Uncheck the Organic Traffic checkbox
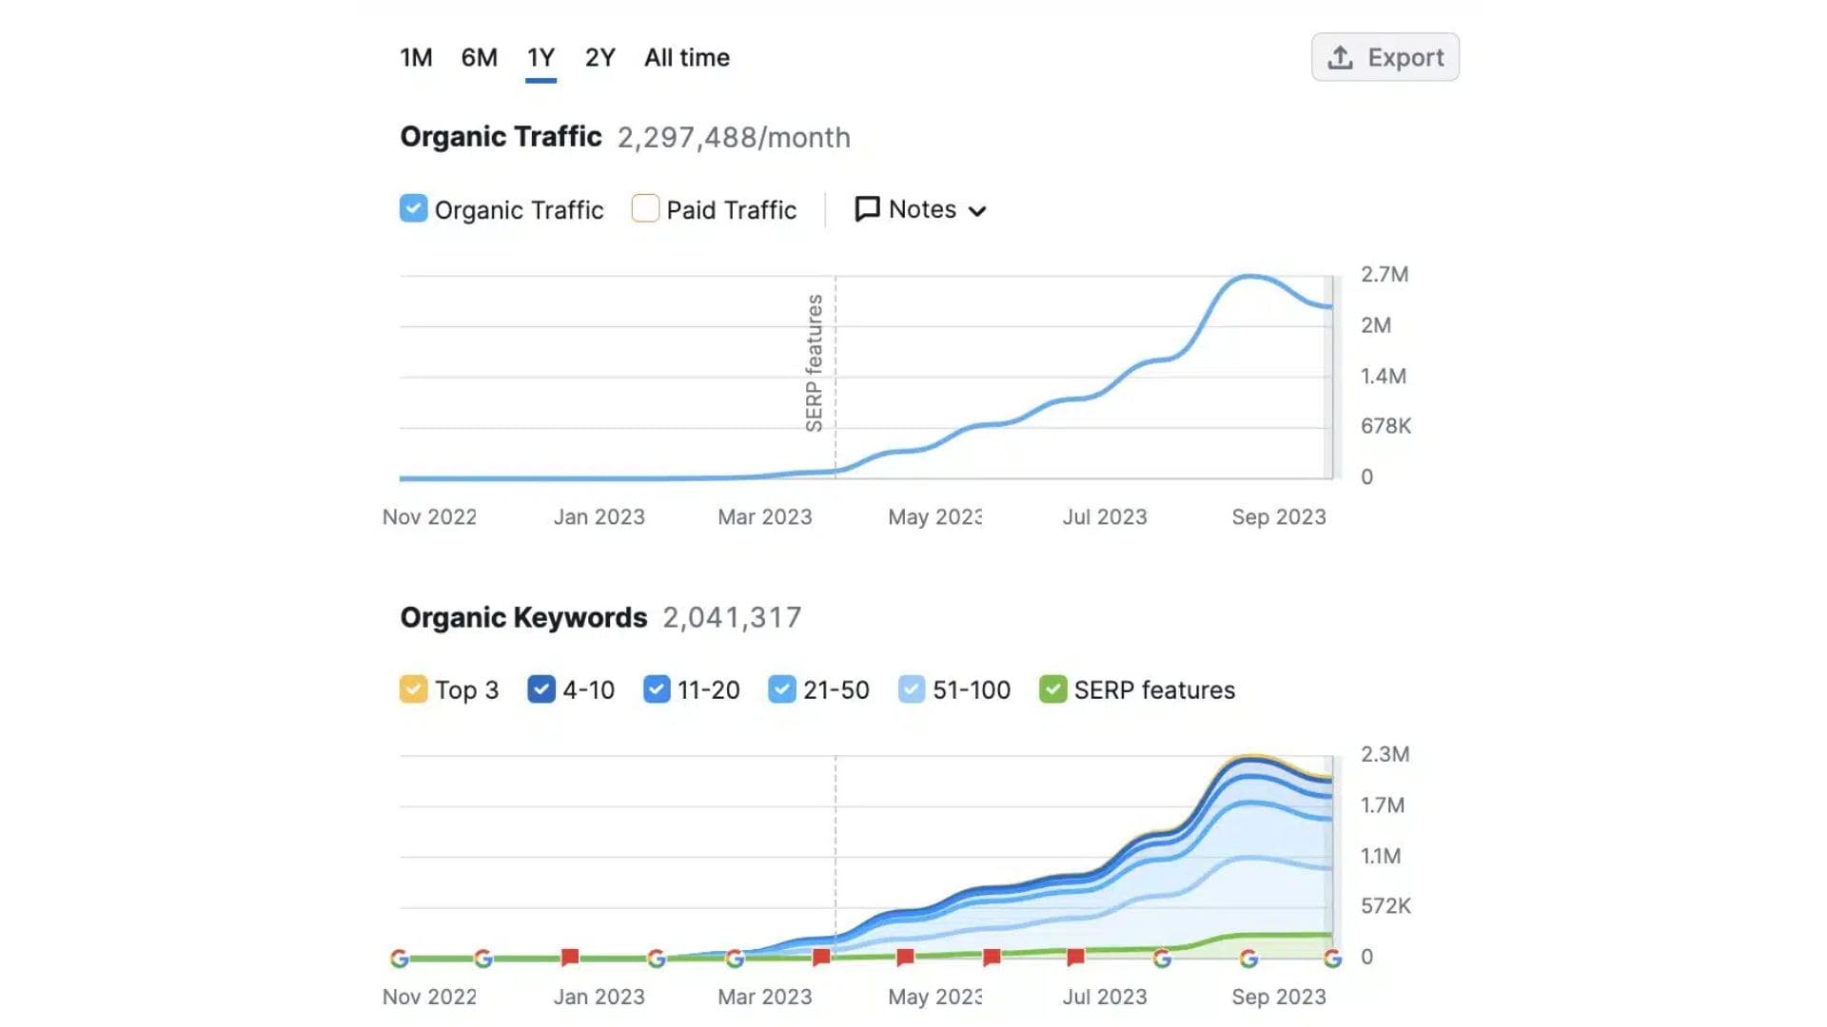Image resolution: width=1827 pixels, height=1027 pixels. point(413,208)
